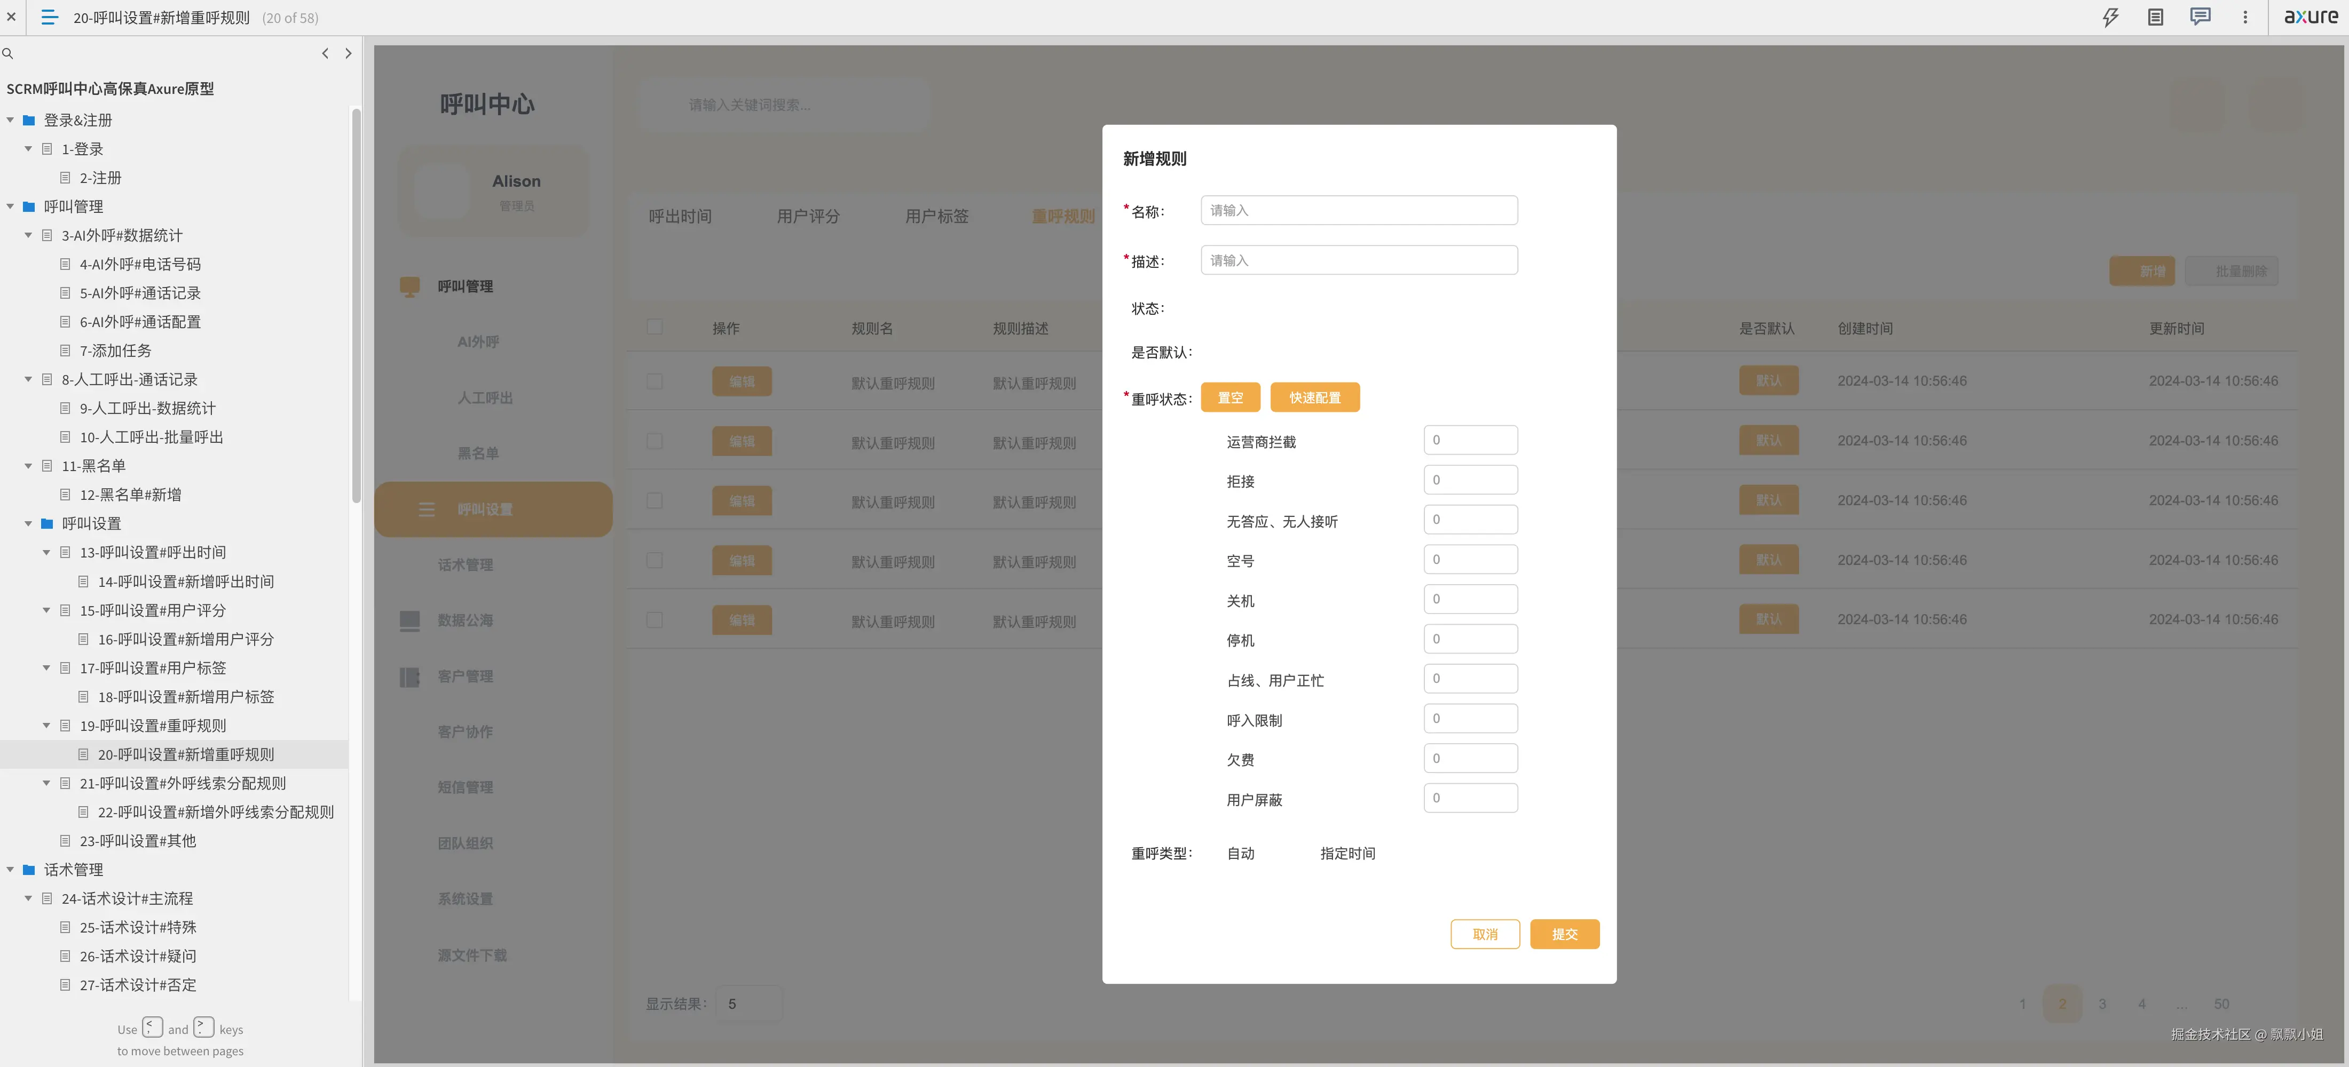Close the sidebar with X icon
The image size is (2349, 1067).
click(11, 17)
